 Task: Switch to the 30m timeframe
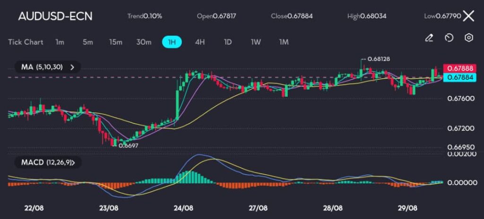pos(144,42)
